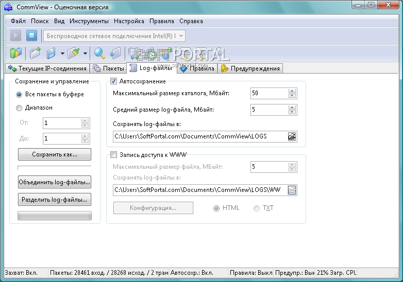This screenshot has height=282, width=403.
Task: Click Разделить log-файлы... button
Action: (55, 200)
